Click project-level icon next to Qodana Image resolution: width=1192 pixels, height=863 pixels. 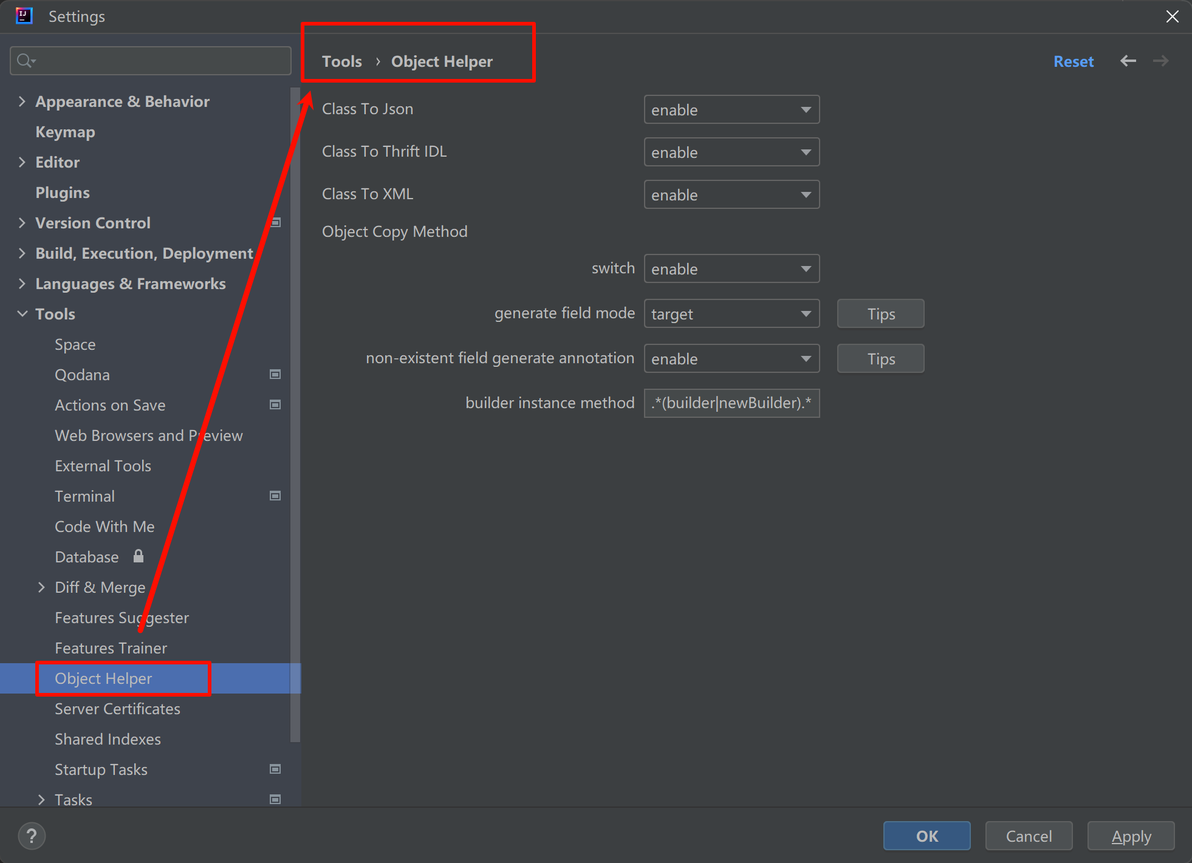[275, 375]
